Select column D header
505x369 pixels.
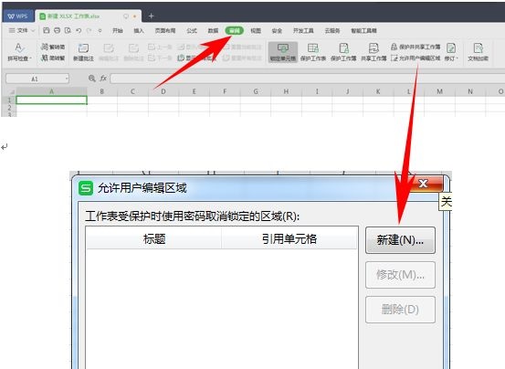coord(163,91)
